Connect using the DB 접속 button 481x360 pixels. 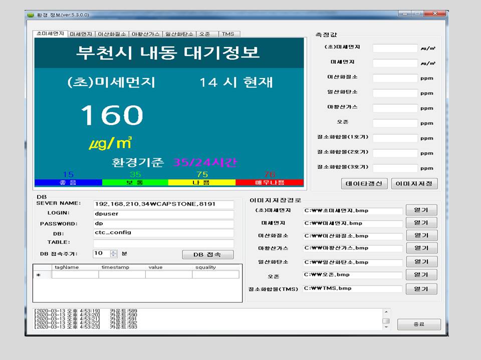207,254
